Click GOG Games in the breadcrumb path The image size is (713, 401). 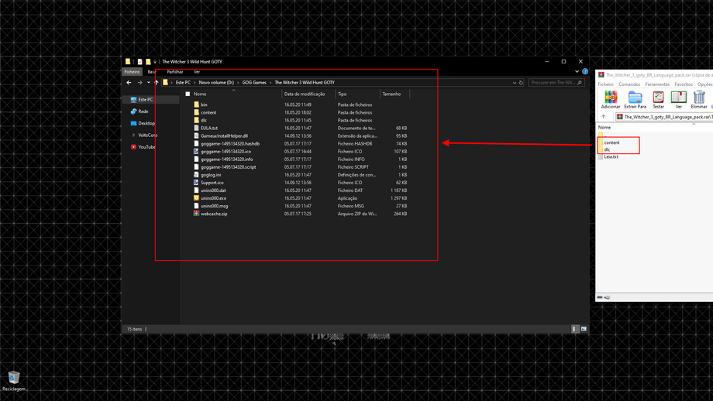pos(254,82)
